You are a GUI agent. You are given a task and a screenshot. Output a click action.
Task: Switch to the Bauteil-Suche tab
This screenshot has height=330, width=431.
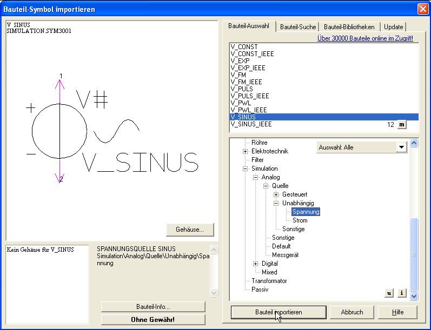click(298, 27)
